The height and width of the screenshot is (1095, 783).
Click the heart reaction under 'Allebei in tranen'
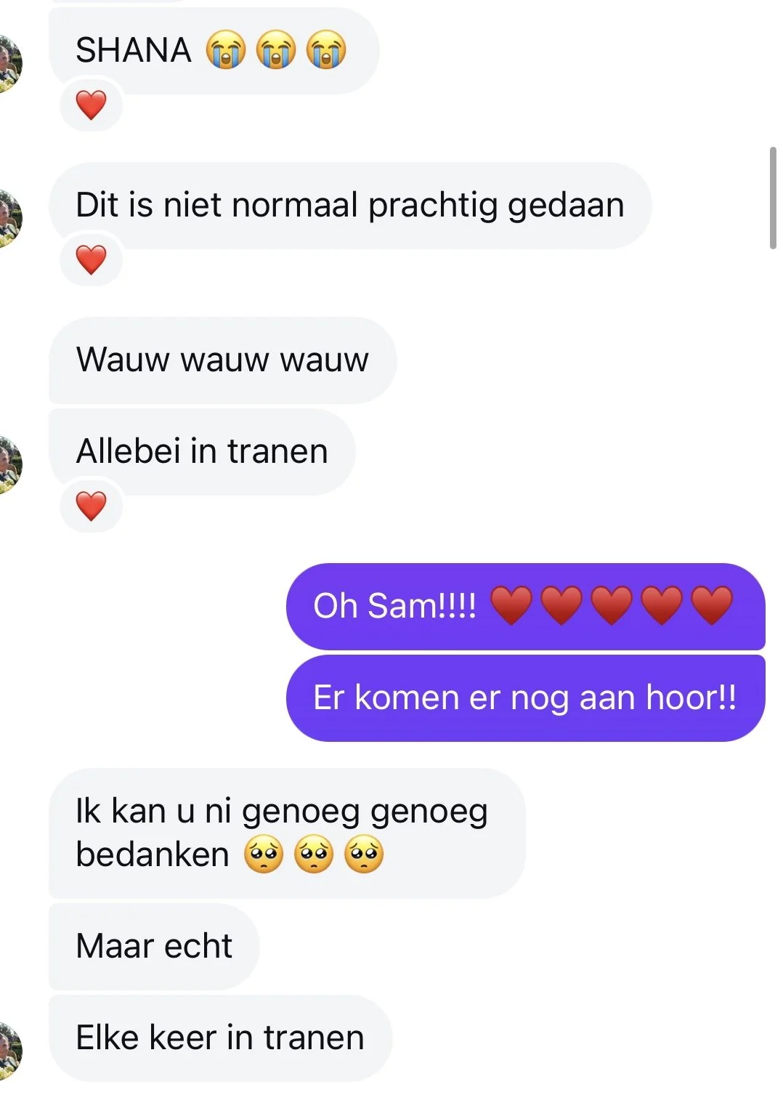coord(91,506)
